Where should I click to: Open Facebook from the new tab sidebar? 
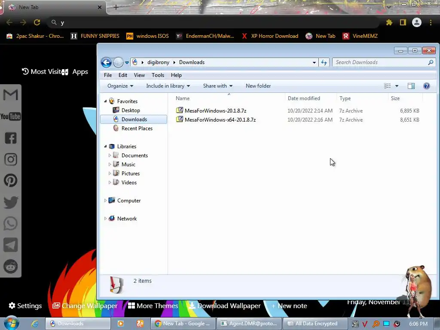click(11, 138)
